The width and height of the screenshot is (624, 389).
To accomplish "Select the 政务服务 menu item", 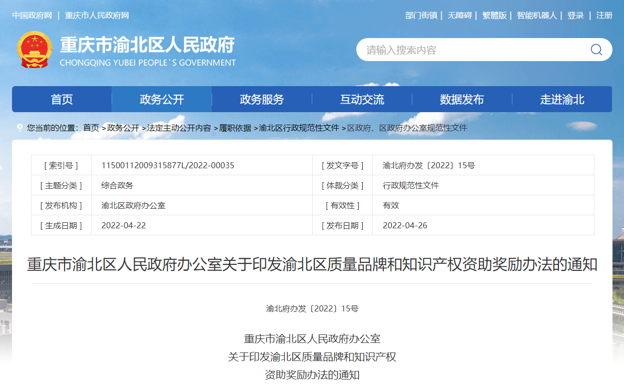I will [x=262, y=100].
